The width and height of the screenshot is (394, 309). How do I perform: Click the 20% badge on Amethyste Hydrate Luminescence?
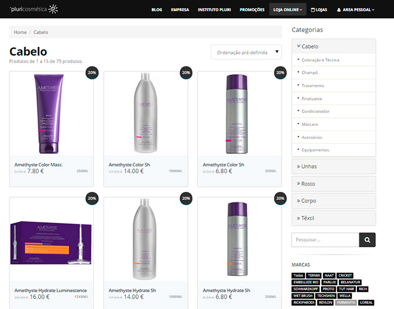[92, 198]
